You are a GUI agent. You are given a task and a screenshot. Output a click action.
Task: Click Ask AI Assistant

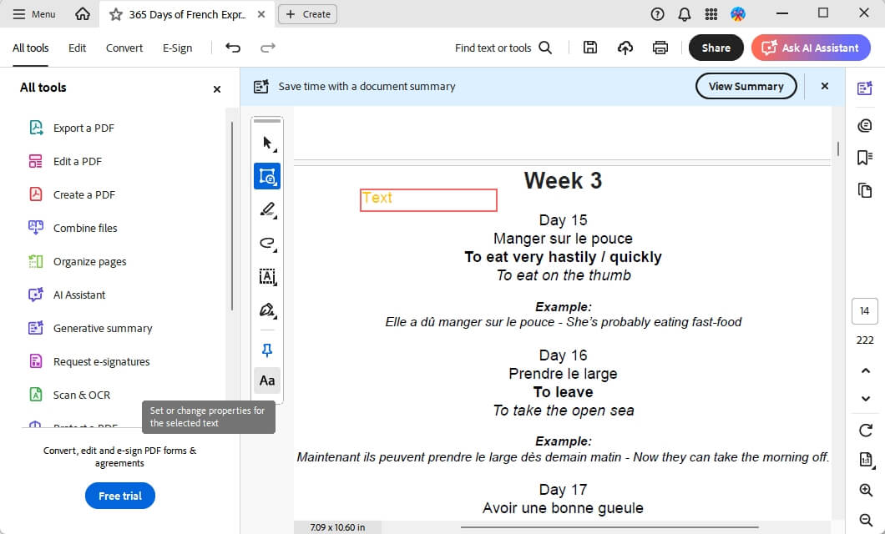click(x=810, y=48)
